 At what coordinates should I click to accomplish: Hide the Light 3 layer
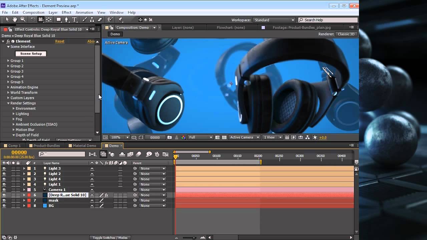(x=4, y=168)
